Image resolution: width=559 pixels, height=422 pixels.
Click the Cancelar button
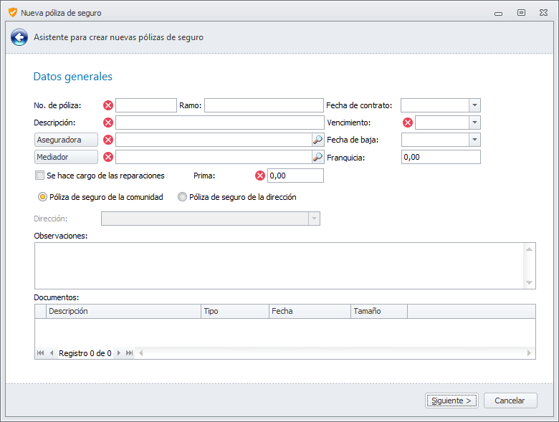(x=510, y=401)
